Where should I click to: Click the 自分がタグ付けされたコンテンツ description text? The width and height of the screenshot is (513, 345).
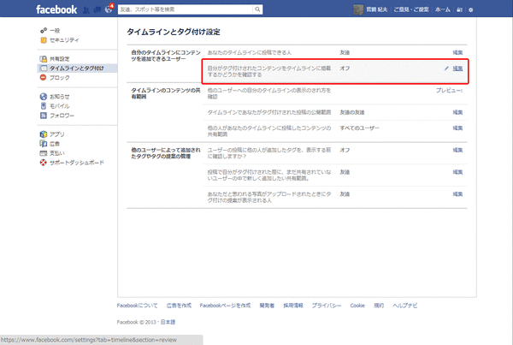point(269,71)
